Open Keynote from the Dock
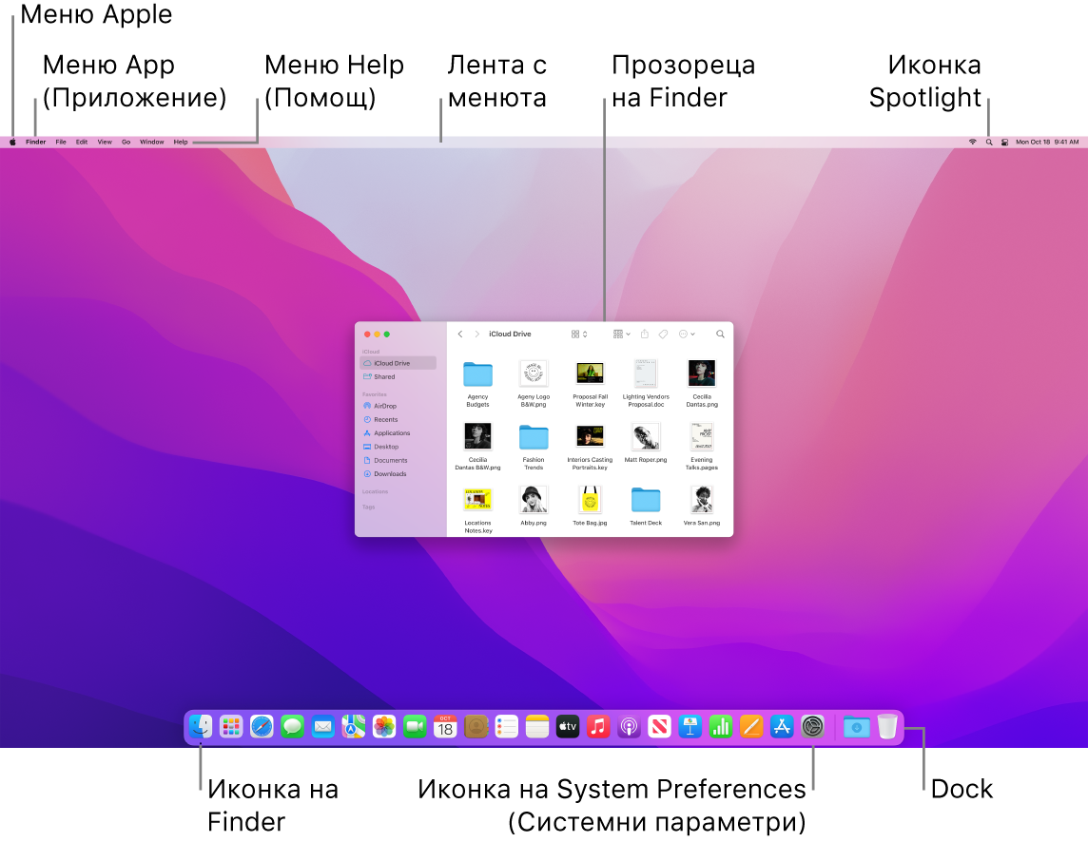The width and height of the screenshot is (1088, 842). point(689,727)
